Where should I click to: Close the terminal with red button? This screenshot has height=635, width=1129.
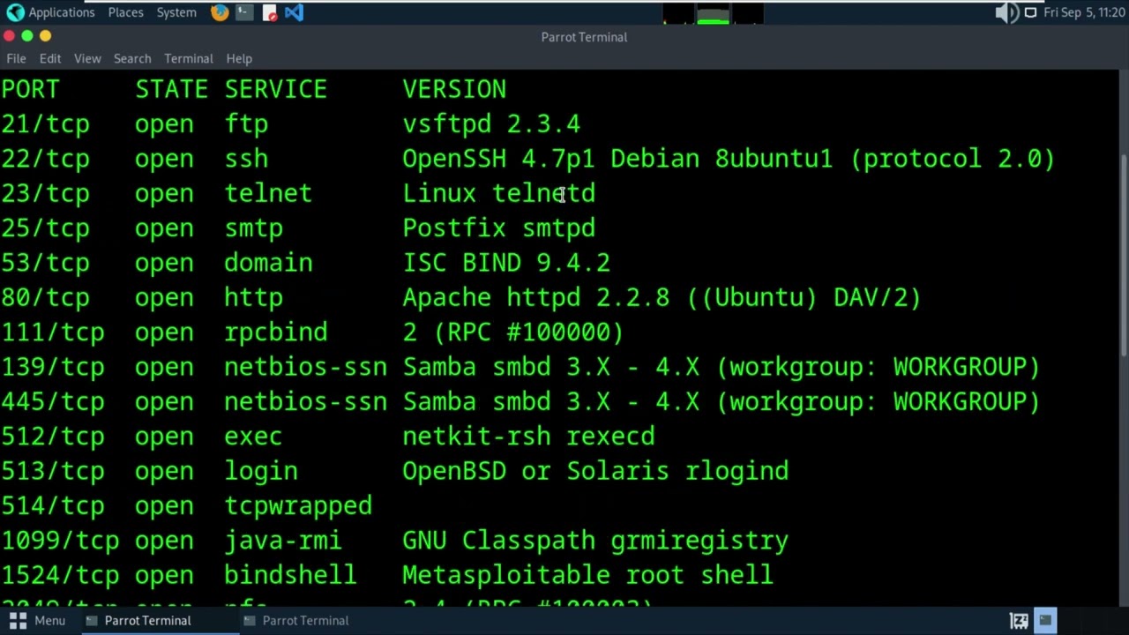[9, 36]
